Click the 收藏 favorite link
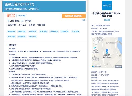This screenshot has height=96, width=132. 84,20
